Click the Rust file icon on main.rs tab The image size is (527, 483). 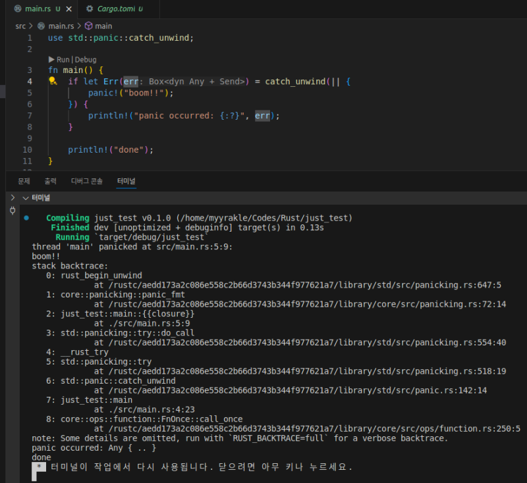pyautogui.click(x=18, y=9)
